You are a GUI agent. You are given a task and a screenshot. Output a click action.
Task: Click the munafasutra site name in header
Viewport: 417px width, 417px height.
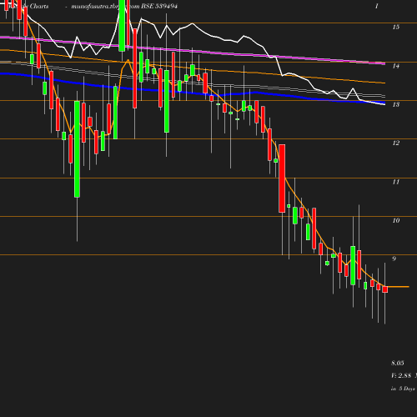click(105, 7)
